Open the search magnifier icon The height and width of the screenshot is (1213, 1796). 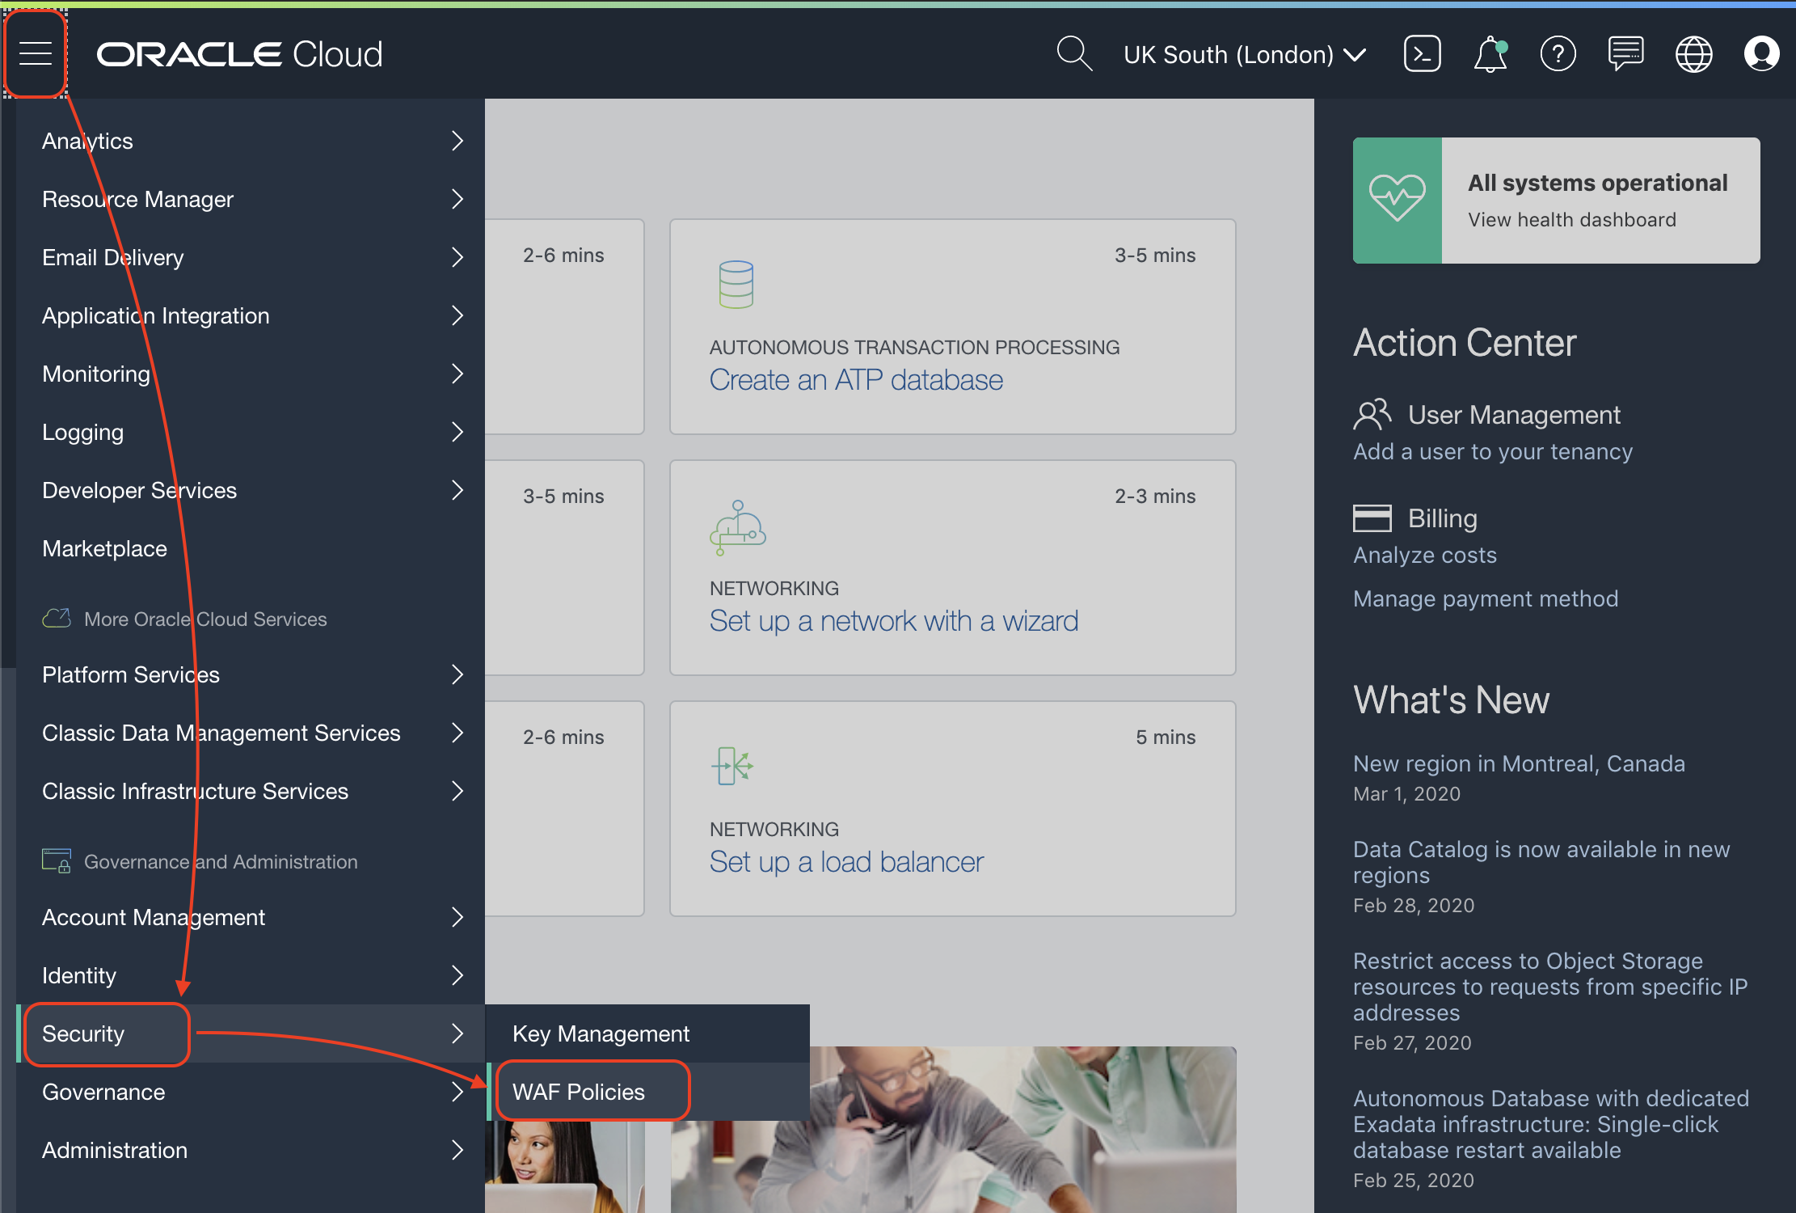pos(1073,54)
